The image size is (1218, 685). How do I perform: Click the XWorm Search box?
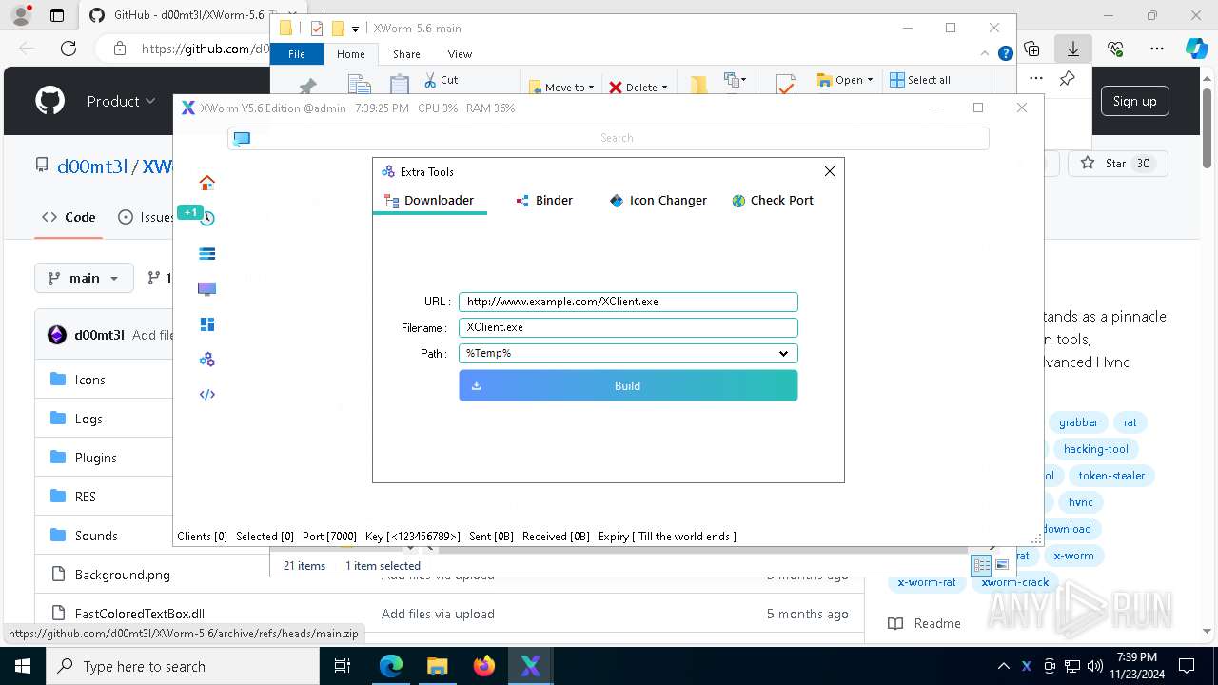tap(609, 138)
